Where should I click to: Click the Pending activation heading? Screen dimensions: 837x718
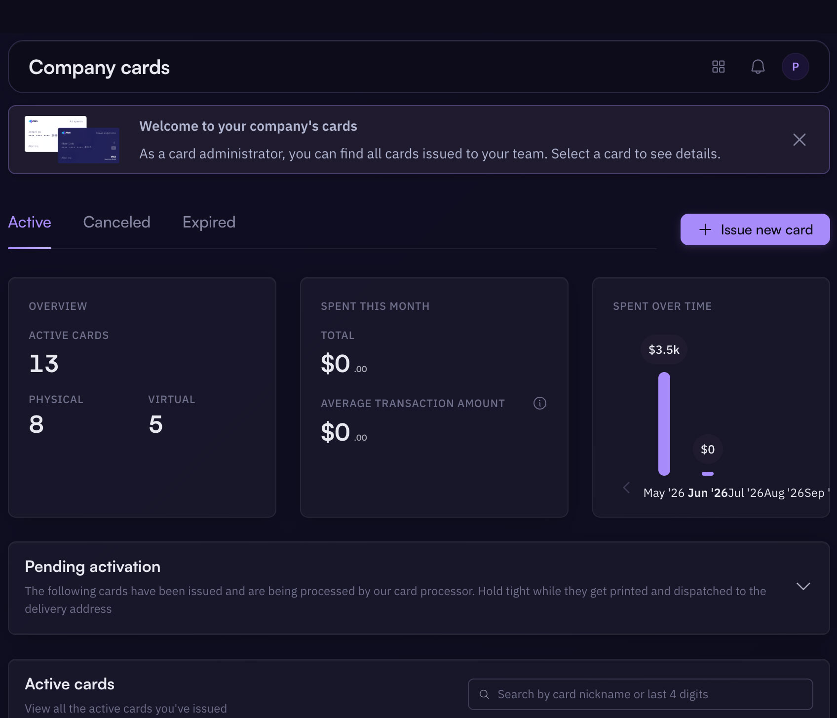coord(93,567)
